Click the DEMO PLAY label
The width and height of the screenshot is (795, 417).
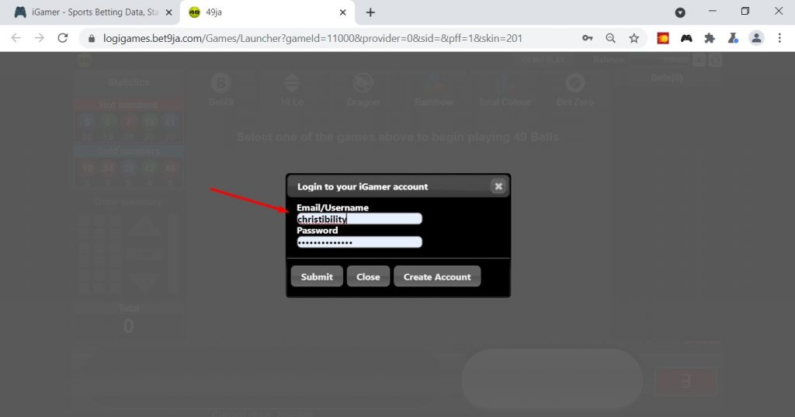point(543,60)
